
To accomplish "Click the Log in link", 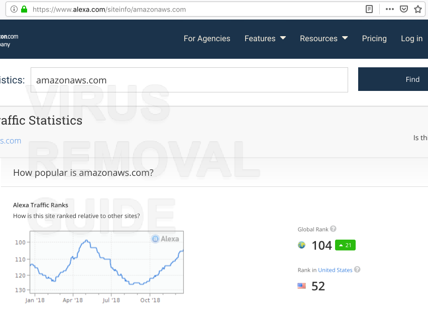I will (411, 39).
